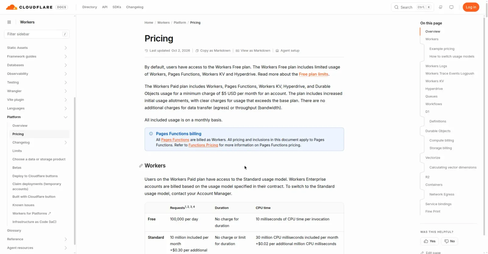The width and height of the screenshot is (488, 254).
Task: Click the thumbs-up Yes feedback button
Action: 429,241
